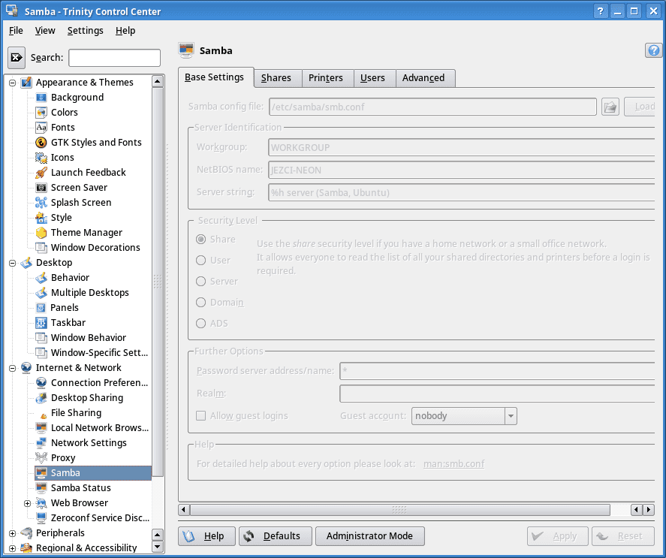
Task: Collapse Internet & Network tree node
Action: (x=12, y=367)
